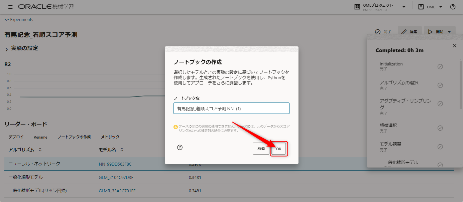Click the 開始 button

tap(436, 32)
